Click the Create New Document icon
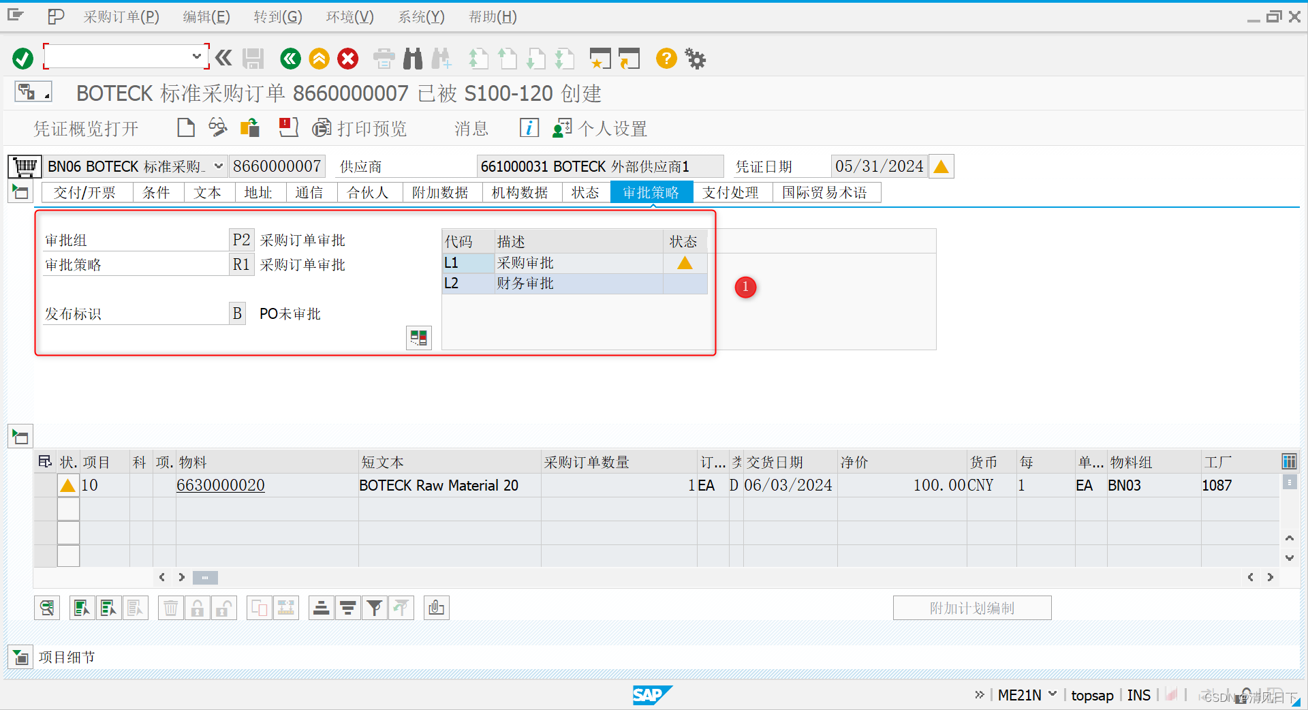This screenshot has height=710, width=1308. coord(185,127)
